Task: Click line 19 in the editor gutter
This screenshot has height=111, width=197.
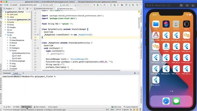Action: click(35, 37)
